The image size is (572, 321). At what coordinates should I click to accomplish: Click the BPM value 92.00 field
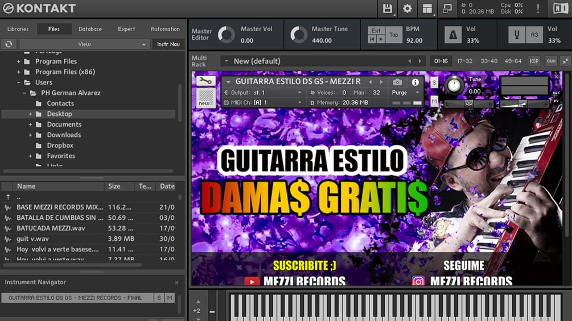click(x=414, y=40)
